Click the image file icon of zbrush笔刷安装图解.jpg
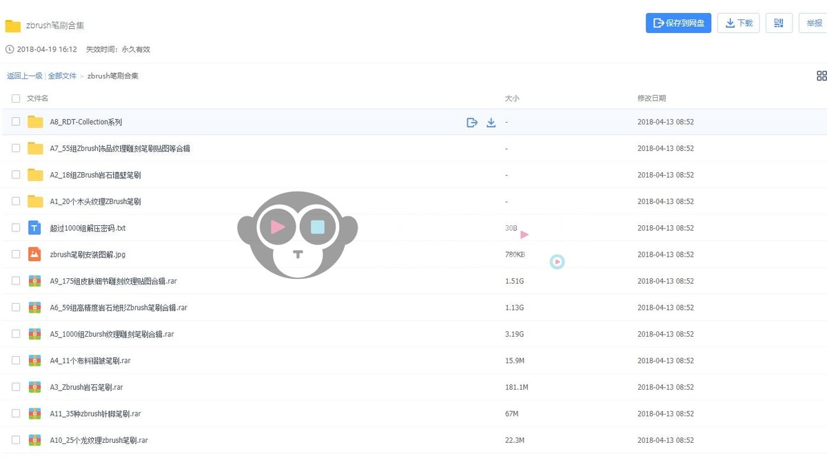The image size is (827, 471). pyautogui.click(x=34, y=254)
